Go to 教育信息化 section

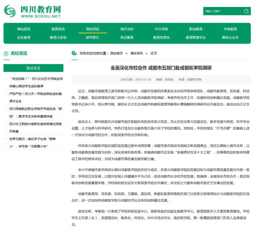161,38
